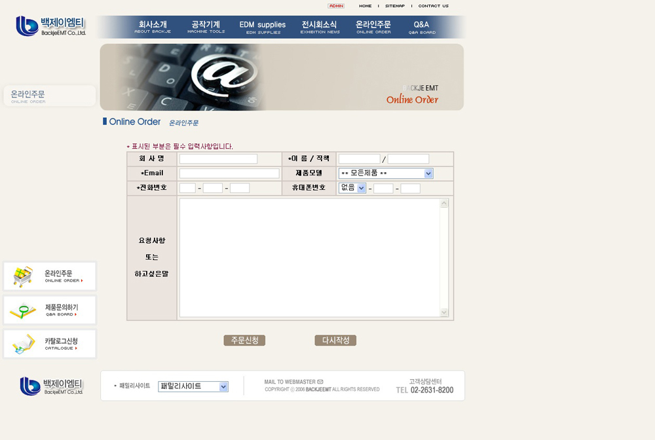Click the company name input field
Viewport: 655px width, 440px height.
218,159
